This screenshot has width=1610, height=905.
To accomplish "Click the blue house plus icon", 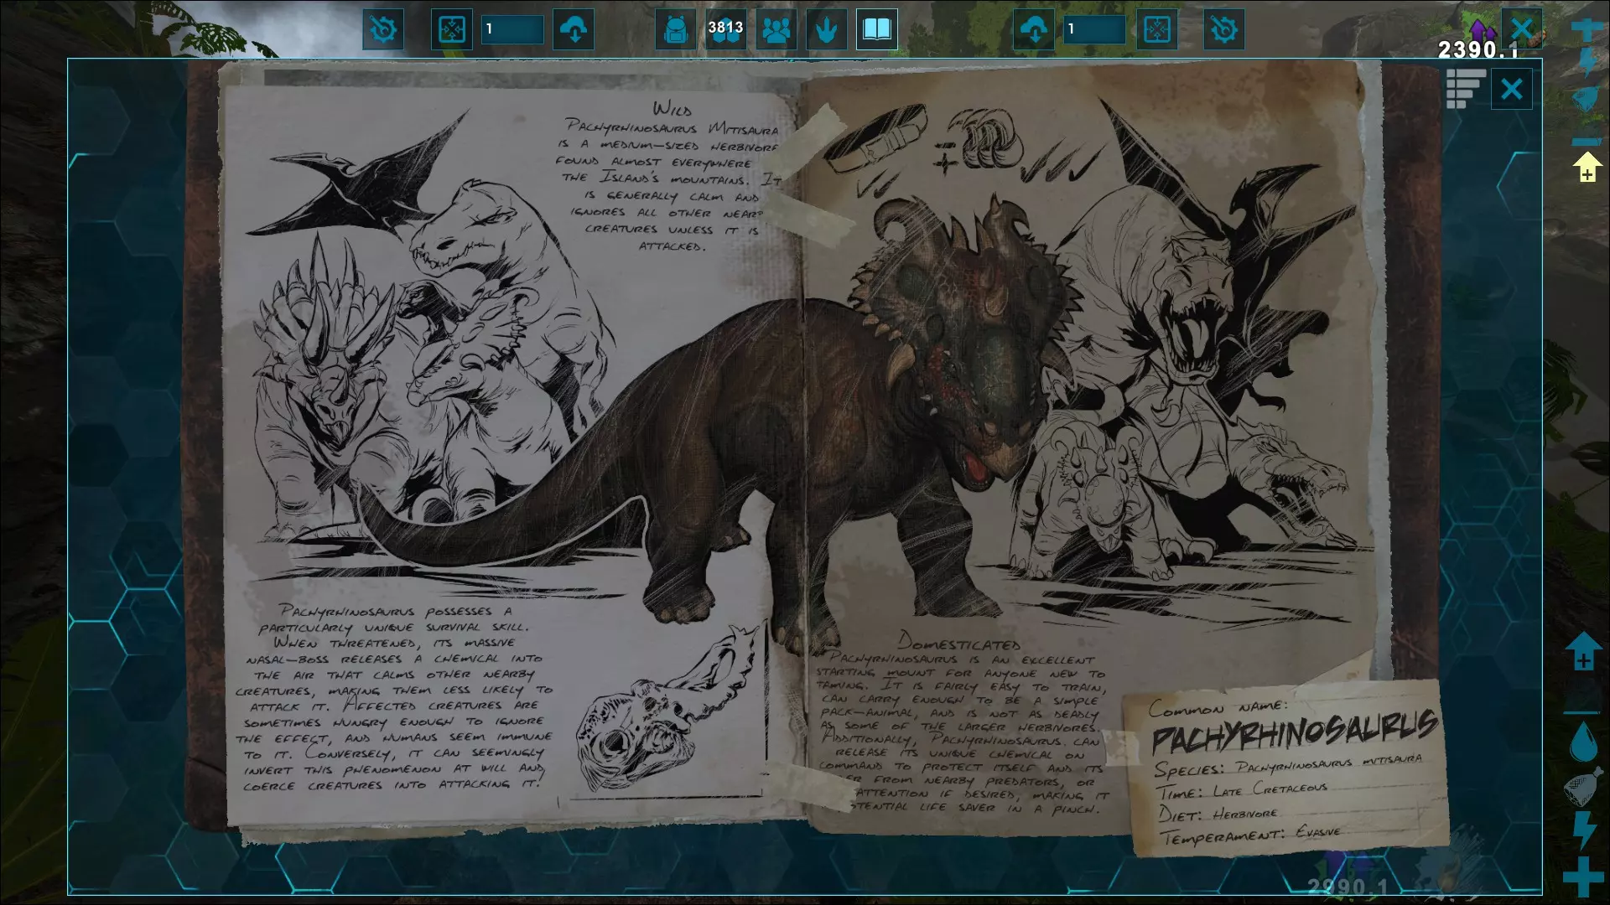I will coord(1582,652).
